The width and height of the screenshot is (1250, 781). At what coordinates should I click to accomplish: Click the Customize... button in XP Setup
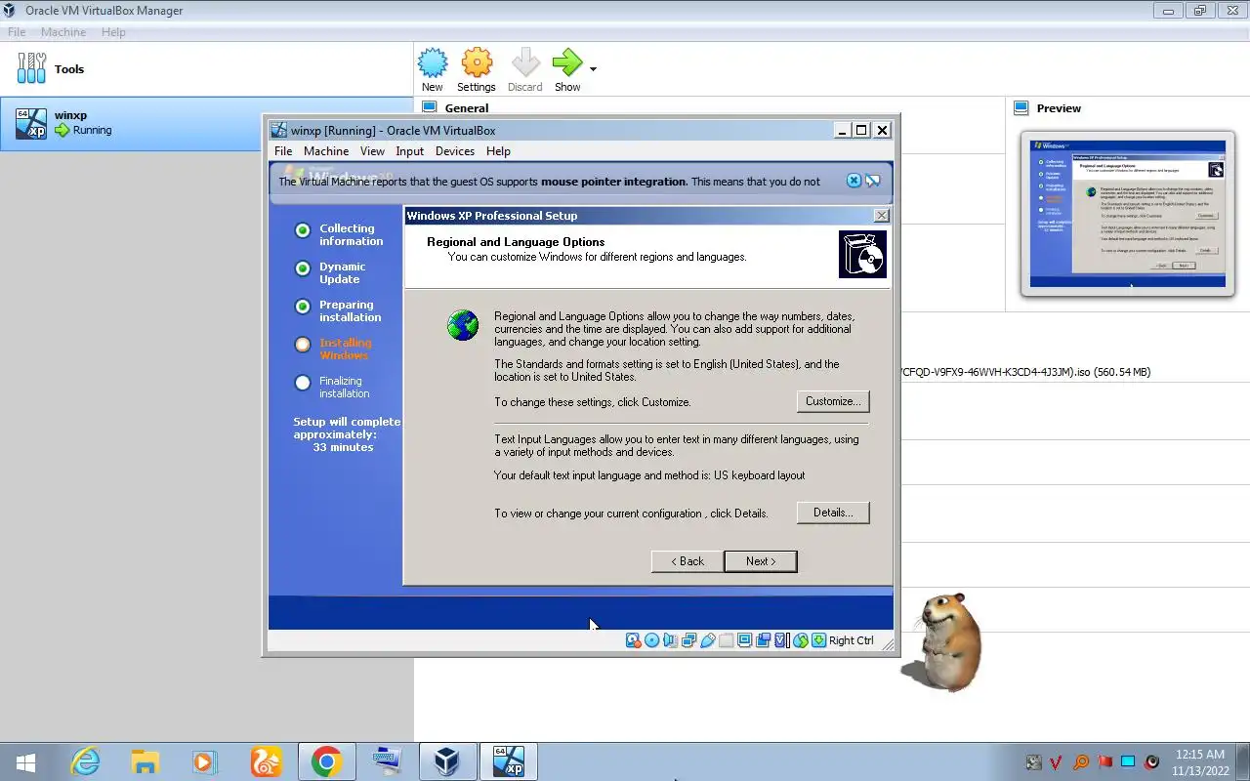(833, 401)
